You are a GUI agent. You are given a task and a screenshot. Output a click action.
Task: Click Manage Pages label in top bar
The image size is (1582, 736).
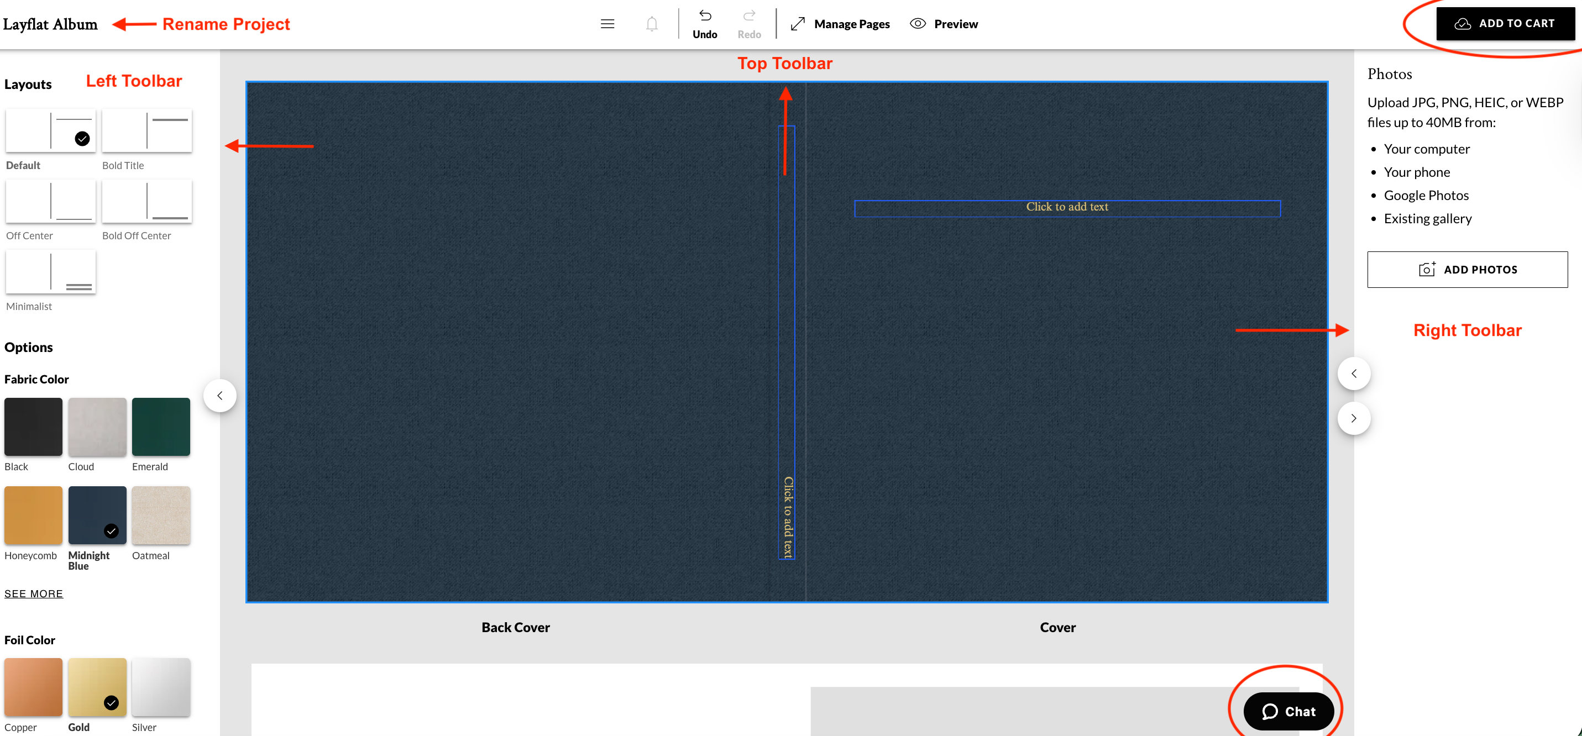tap(852, 23)
